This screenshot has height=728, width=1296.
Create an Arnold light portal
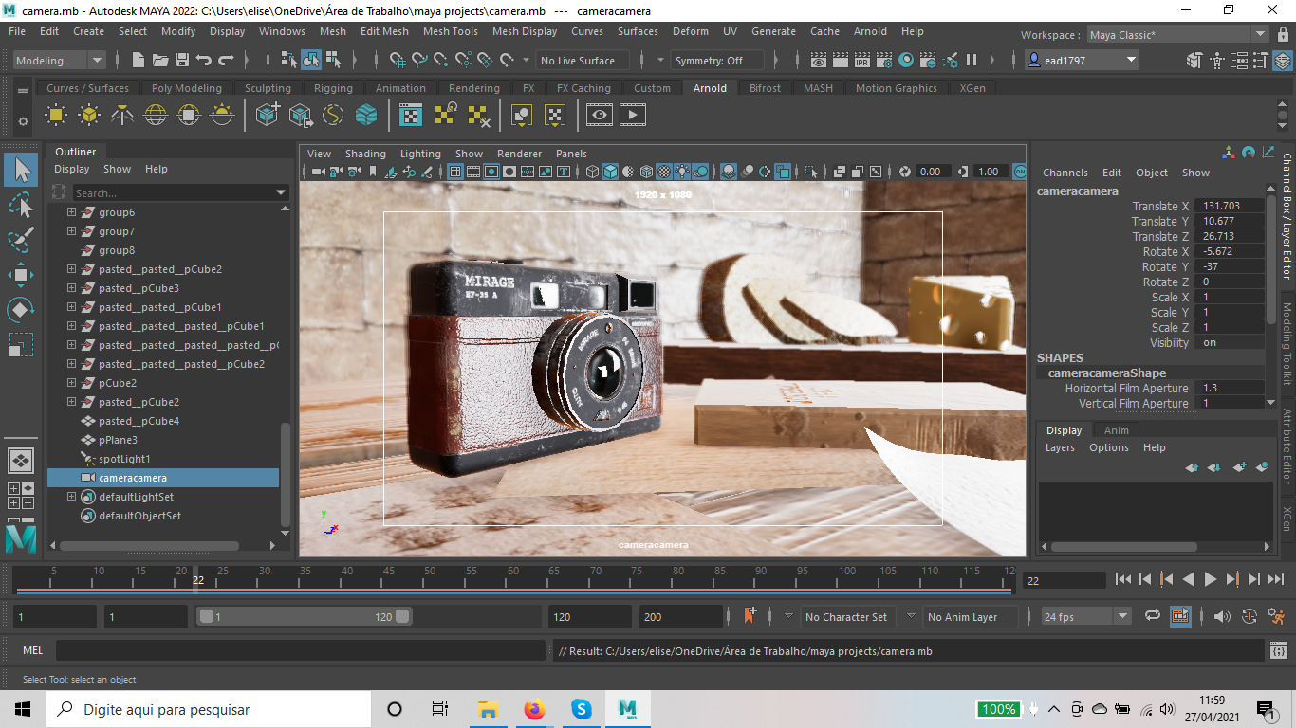189,116
